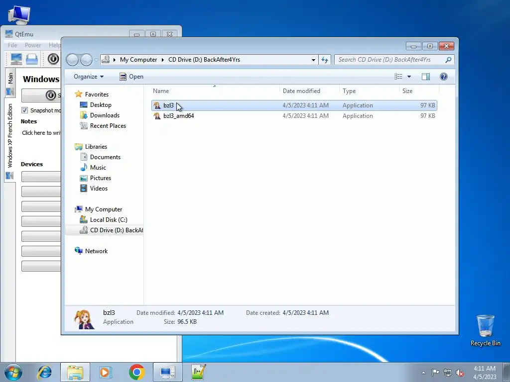
Task: Click the bzl3 thumbnail in details pane
Action: [x=84, y=319]
